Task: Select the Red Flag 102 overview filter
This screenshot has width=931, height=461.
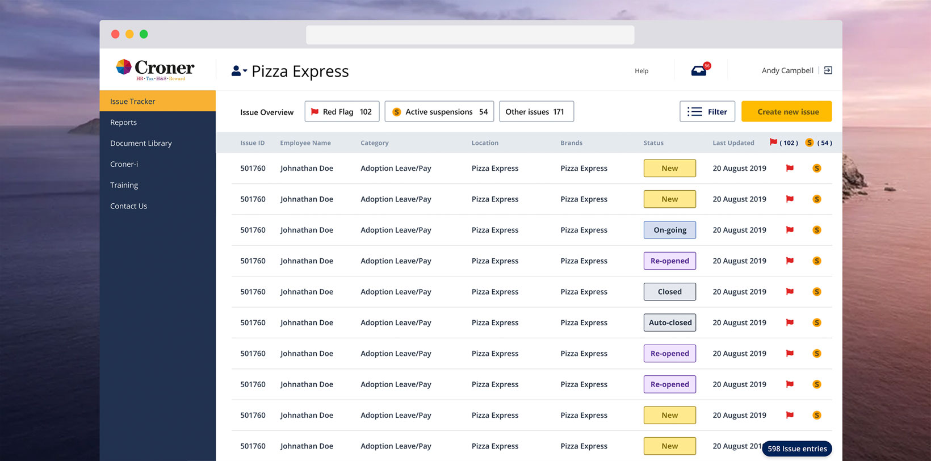Action: click(x=342, y=111)
